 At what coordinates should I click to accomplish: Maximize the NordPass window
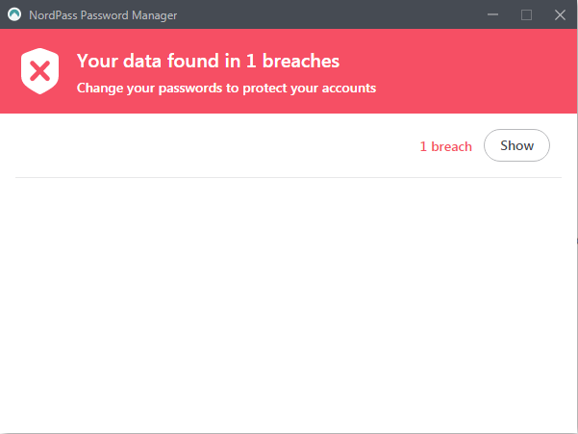526,14
